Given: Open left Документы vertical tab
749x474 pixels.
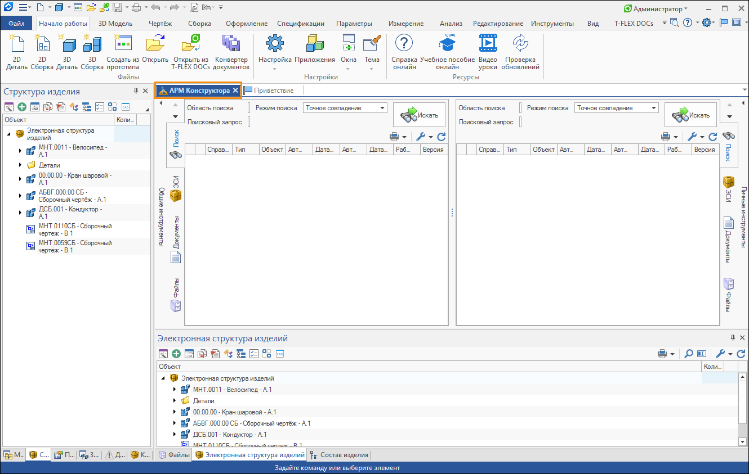Looking at the screenshot, I should (x=176, y=240).
